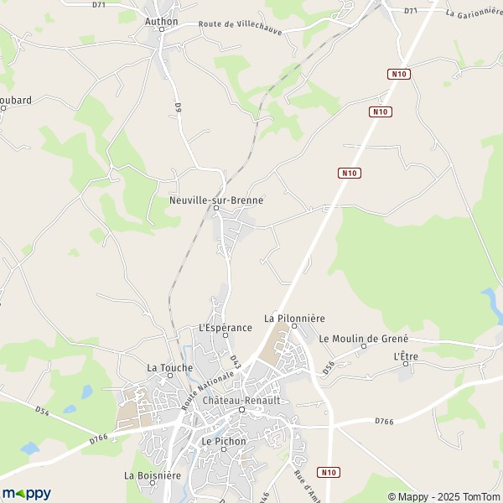Open the Mappy TomTom copyright notice
This screenshot has width=503, height=503.
pos(444,496)
